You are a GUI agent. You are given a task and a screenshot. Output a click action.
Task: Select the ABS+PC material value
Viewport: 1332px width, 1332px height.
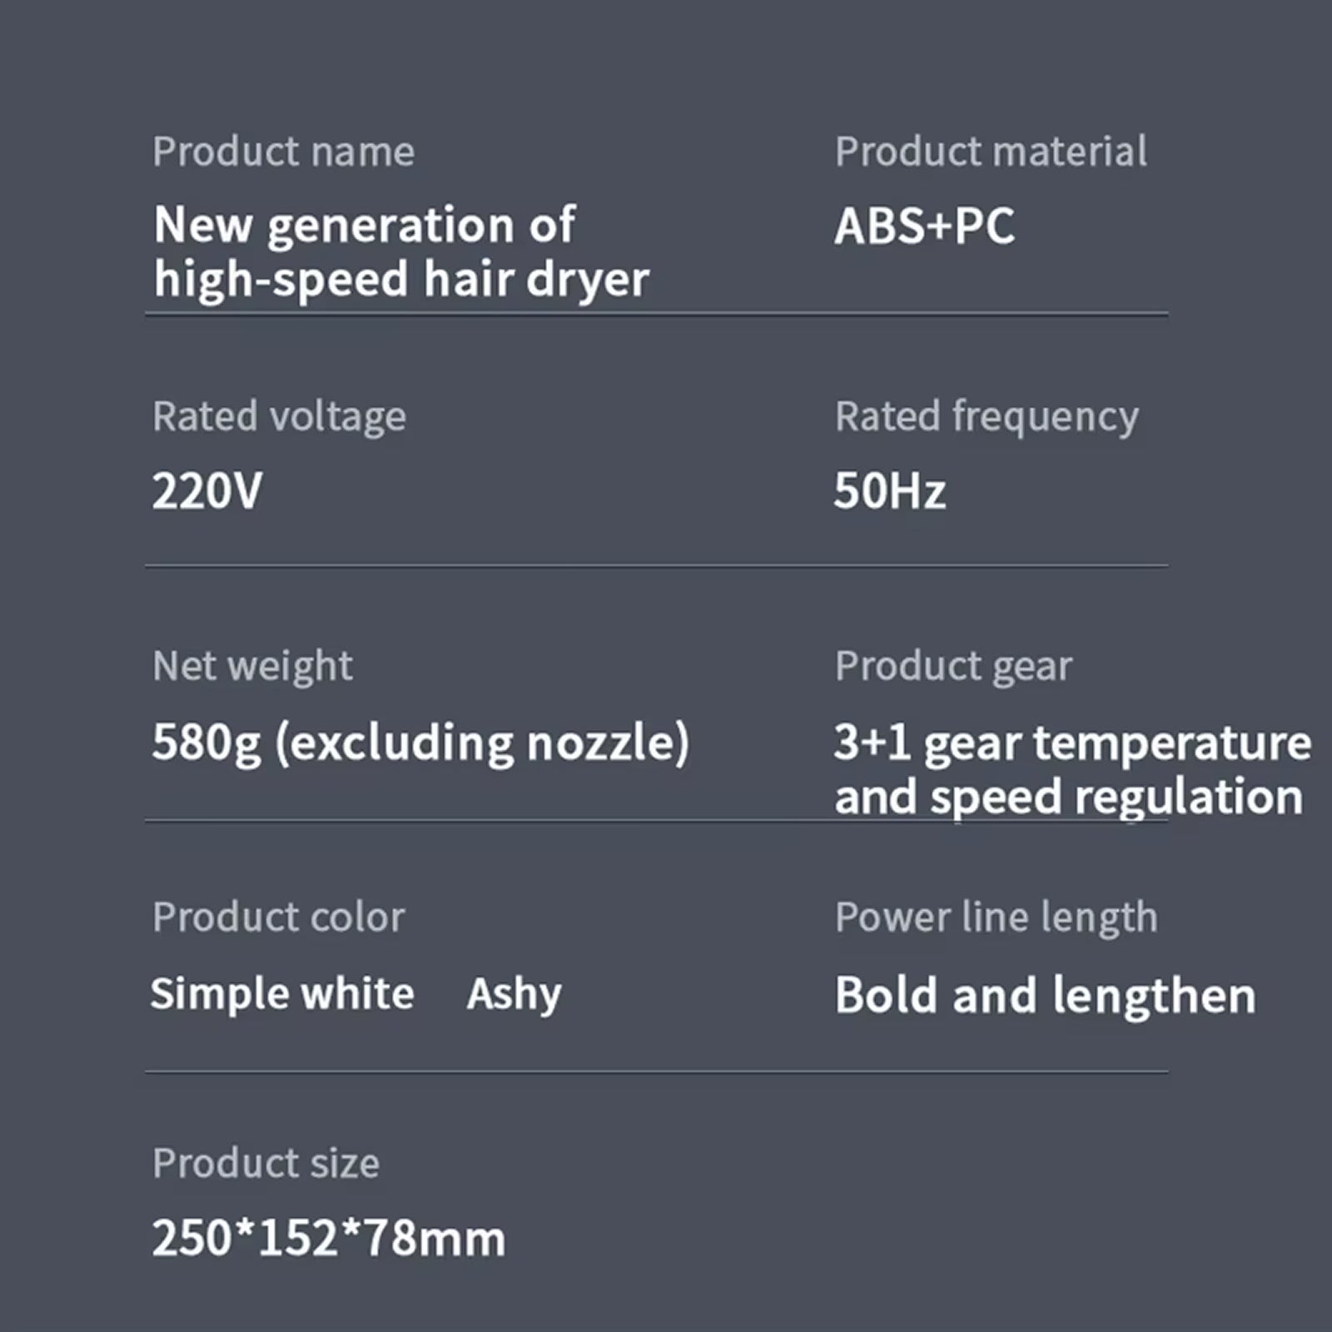point(924,226)
